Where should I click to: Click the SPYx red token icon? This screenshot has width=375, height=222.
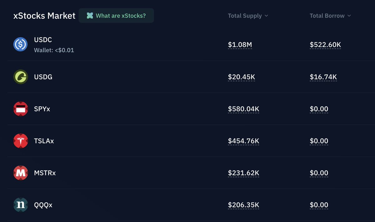[x=21, y=109]
